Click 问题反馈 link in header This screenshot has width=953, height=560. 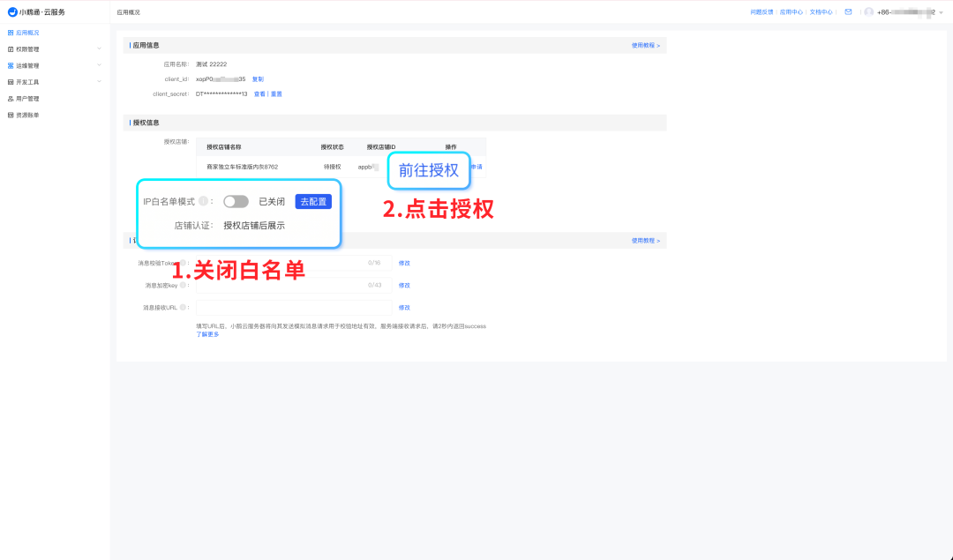click(x=762, y=12)
